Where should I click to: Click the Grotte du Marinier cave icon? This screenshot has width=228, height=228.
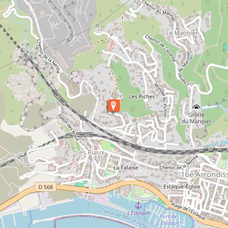(x=197, y=107)
